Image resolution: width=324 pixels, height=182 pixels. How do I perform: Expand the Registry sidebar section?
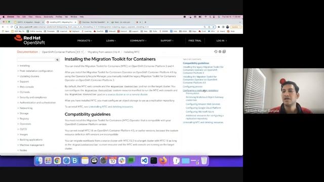tap(24, 119)
